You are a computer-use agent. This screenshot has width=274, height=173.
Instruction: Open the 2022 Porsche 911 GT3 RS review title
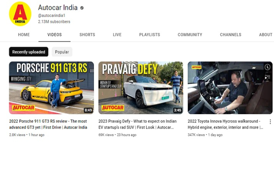pyautogui.click(x=48, y=124)
